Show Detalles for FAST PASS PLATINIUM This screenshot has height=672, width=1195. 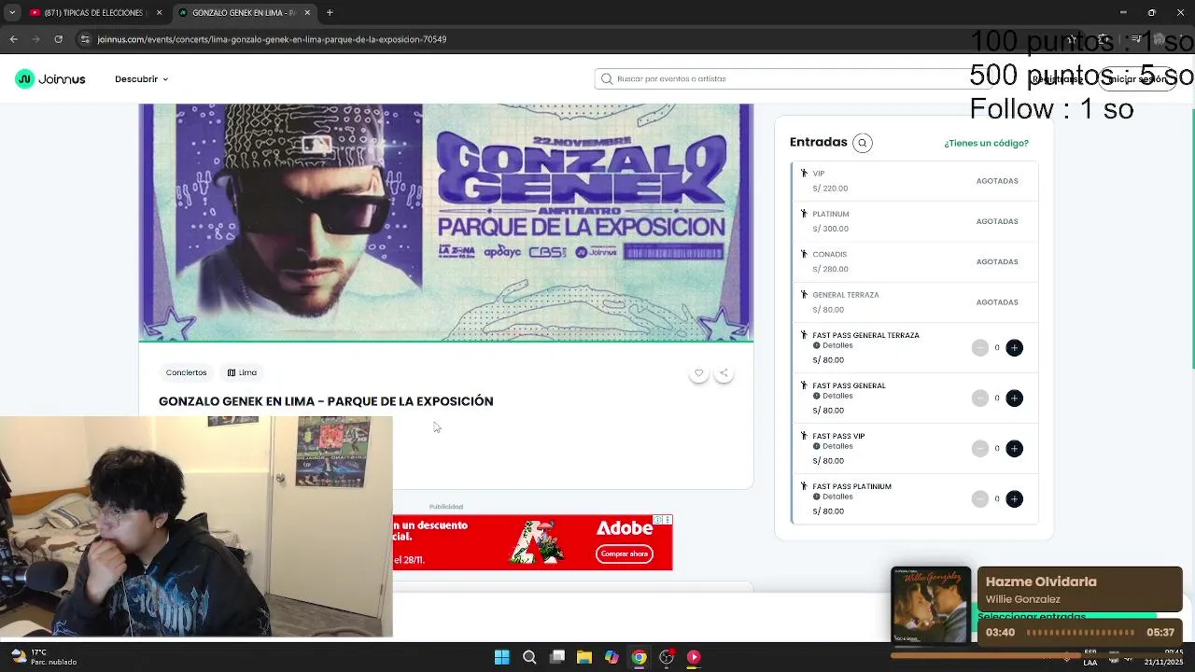point(833,497)
